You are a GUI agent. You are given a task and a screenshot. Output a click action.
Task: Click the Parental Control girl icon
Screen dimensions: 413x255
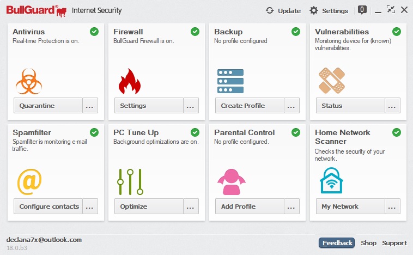coord(230,181)
